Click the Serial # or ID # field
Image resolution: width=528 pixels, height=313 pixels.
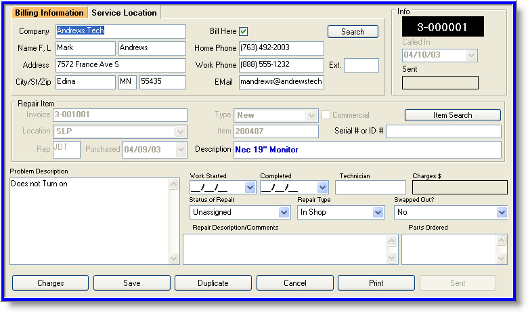point(443,131)
